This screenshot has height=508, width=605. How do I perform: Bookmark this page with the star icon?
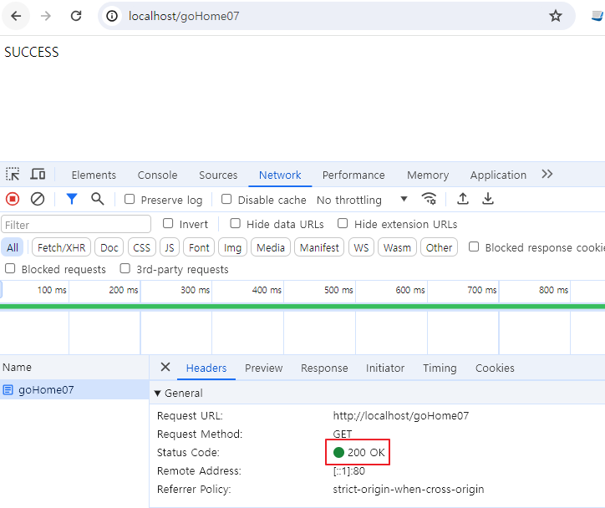pos(556,16)
